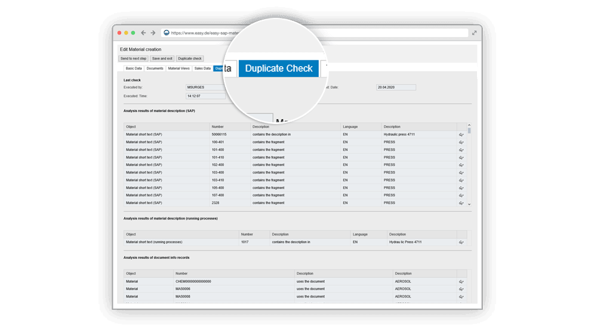597x334 pixels.
Task: Open link icon for MAS0008 row
Action: click(461, 296)
